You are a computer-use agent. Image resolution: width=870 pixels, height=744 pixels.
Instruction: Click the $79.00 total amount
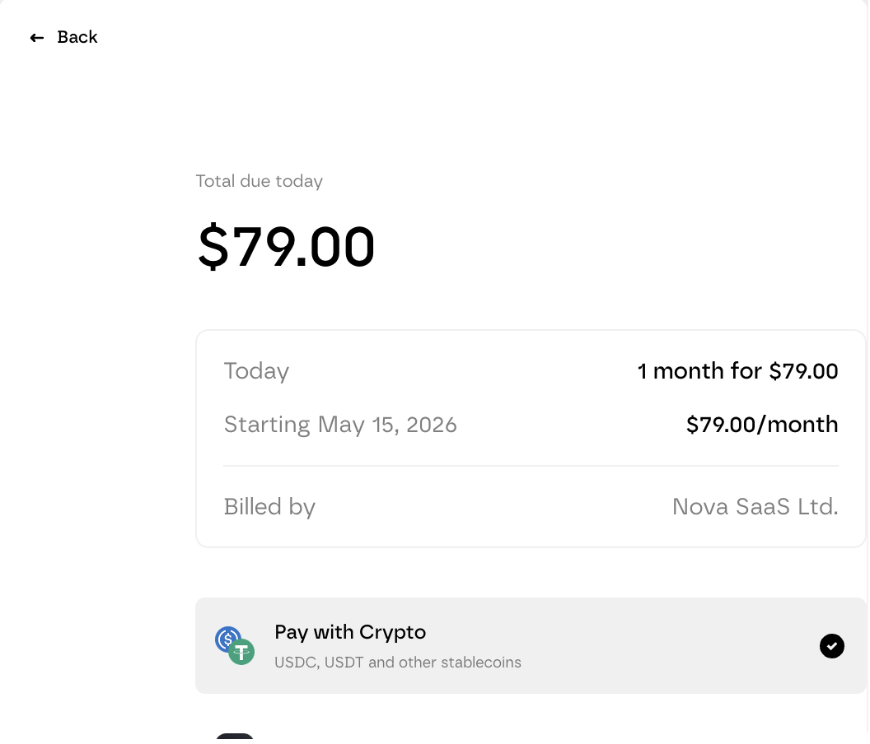pos(285,246)
